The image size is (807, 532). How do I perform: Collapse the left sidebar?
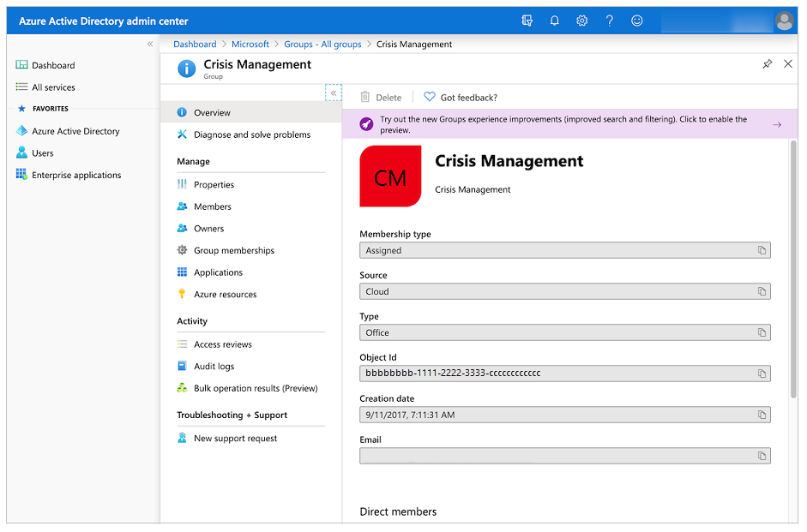pyautogui.click(x=149, y=44)
